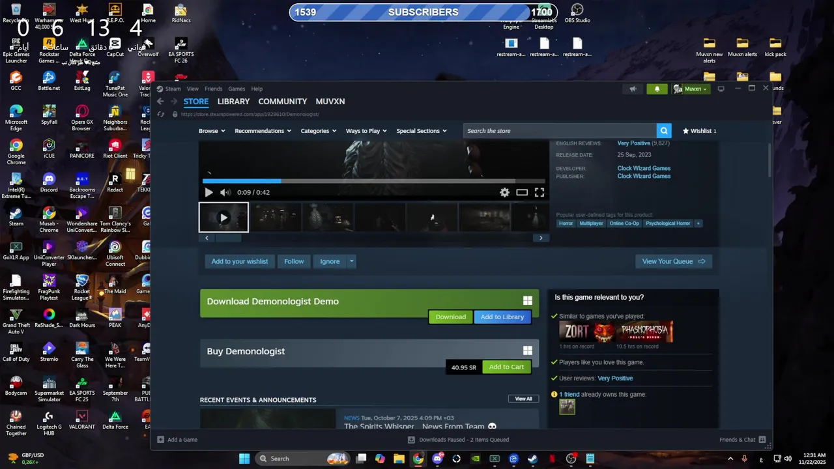Toggle theater mode on trailer player

point(522,192)
